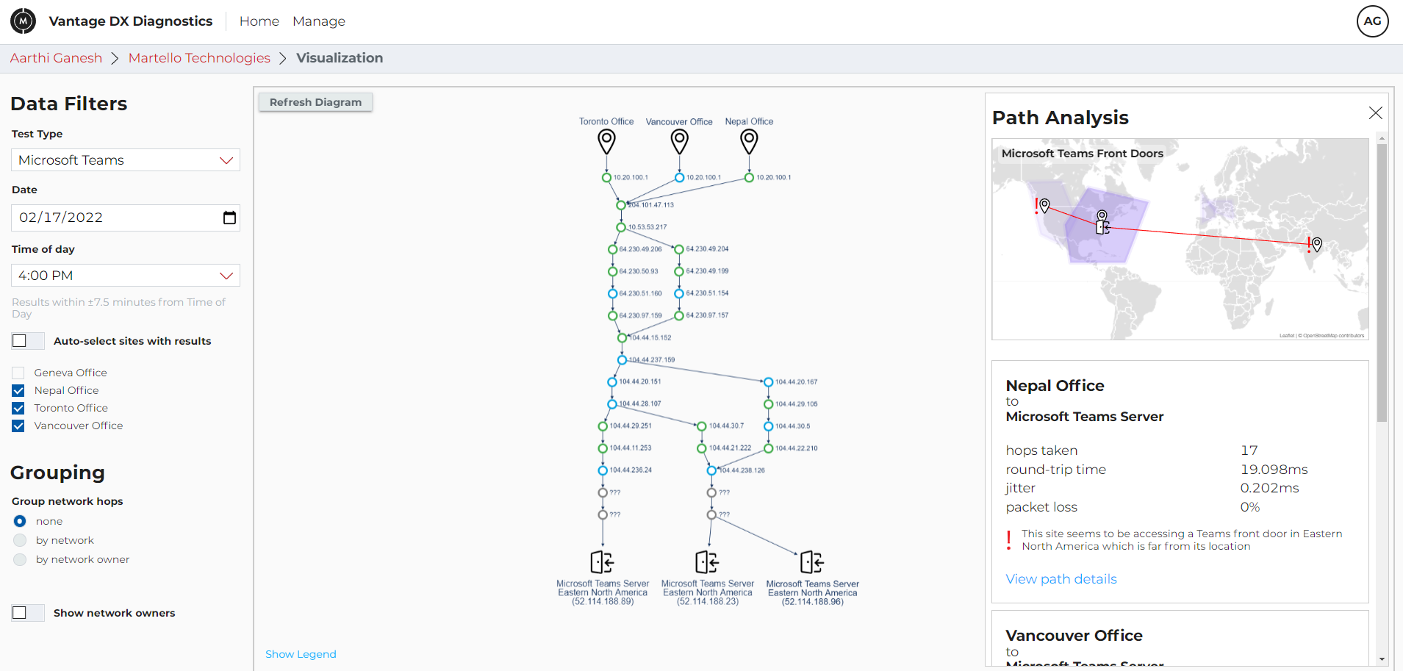The width and height of the screenshot is (1403, 671).
Task: Click the Vancouver Office location pin icon
Action: coord(680,141)
